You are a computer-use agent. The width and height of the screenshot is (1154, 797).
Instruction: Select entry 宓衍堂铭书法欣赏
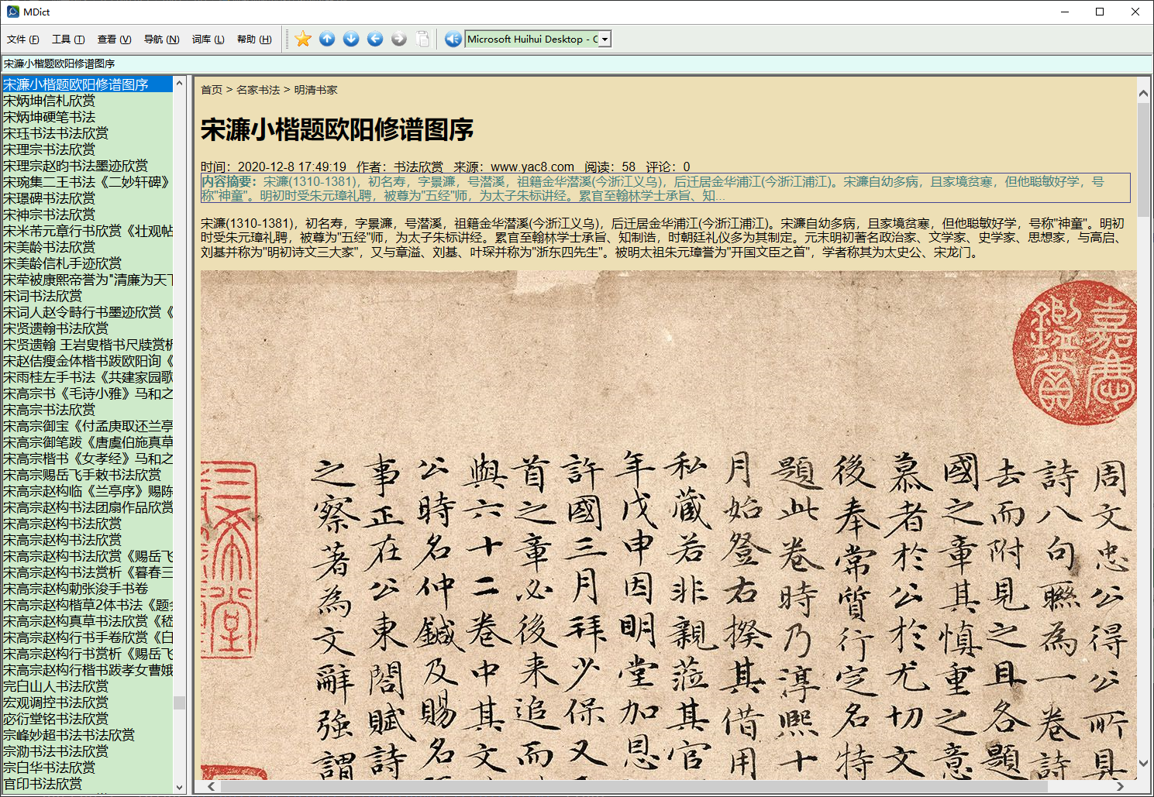click(x=56, y=719)
